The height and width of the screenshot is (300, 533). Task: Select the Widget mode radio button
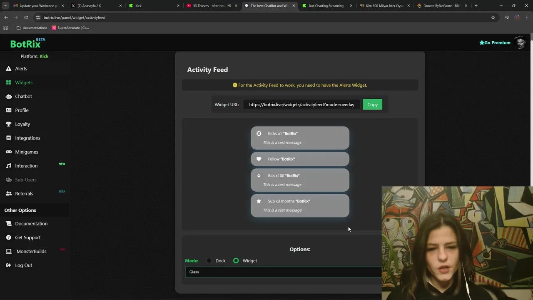[x=236, y=261]
